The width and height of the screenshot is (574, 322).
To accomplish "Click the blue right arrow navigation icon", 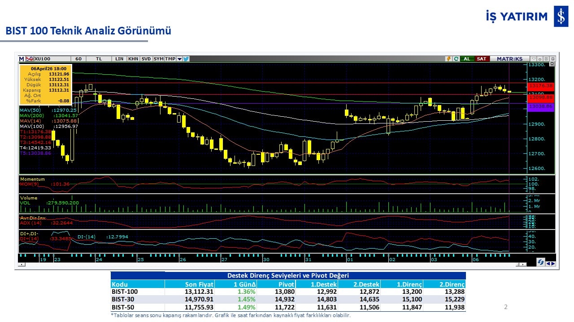I will 553,263.
